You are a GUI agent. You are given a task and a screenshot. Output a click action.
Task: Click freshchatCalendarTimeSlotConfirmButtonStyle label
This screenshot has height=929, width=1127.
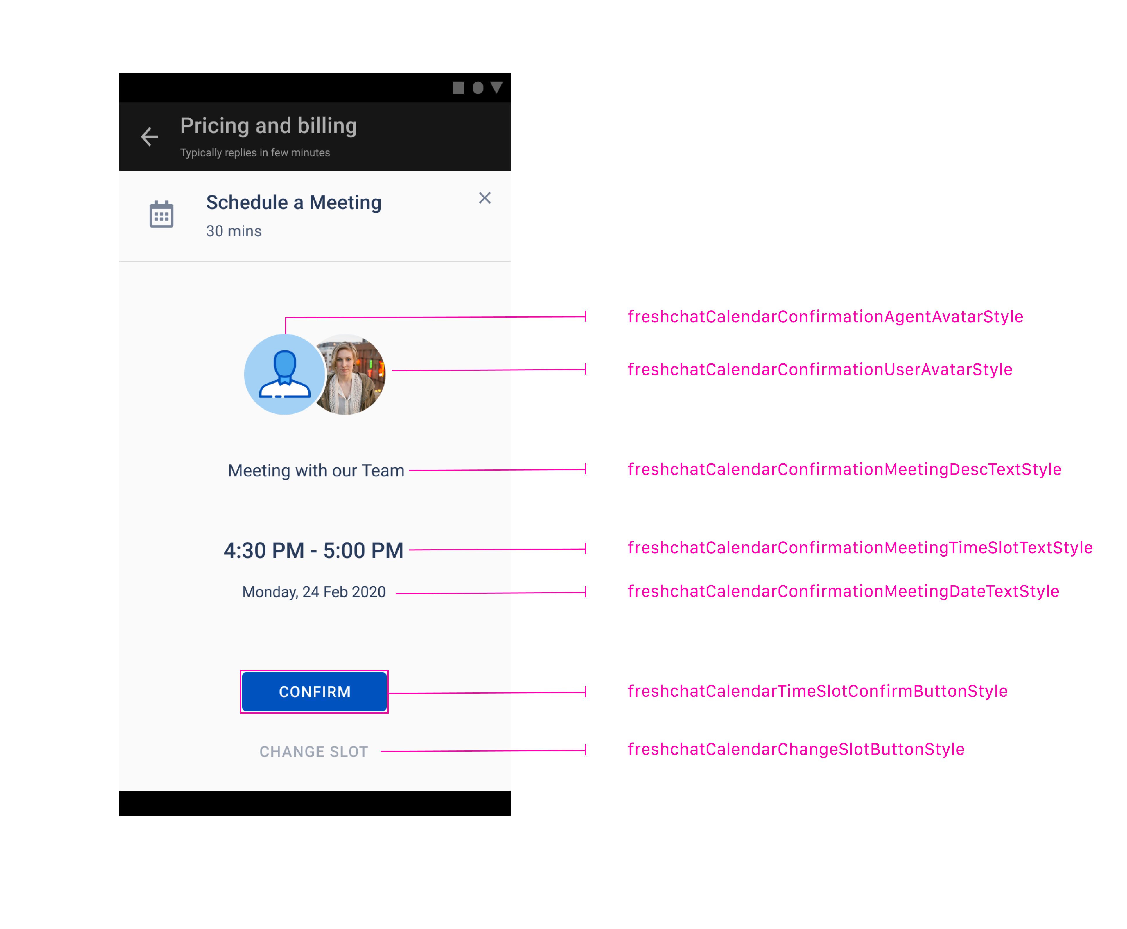817,690
